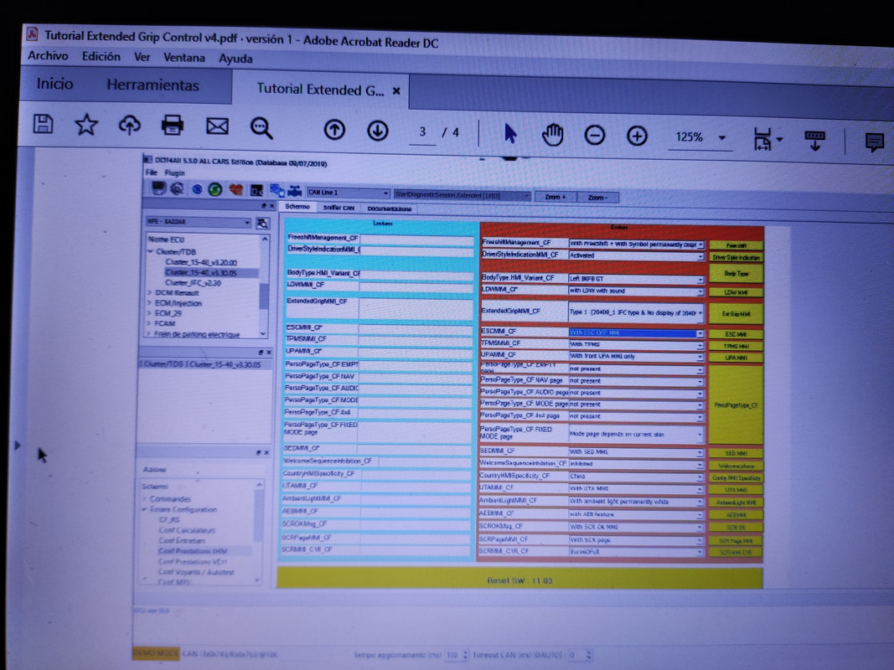This screenshot has width=894, height=670.
Task: Click the DDT4All monitor screen icon
Action: 158,188
